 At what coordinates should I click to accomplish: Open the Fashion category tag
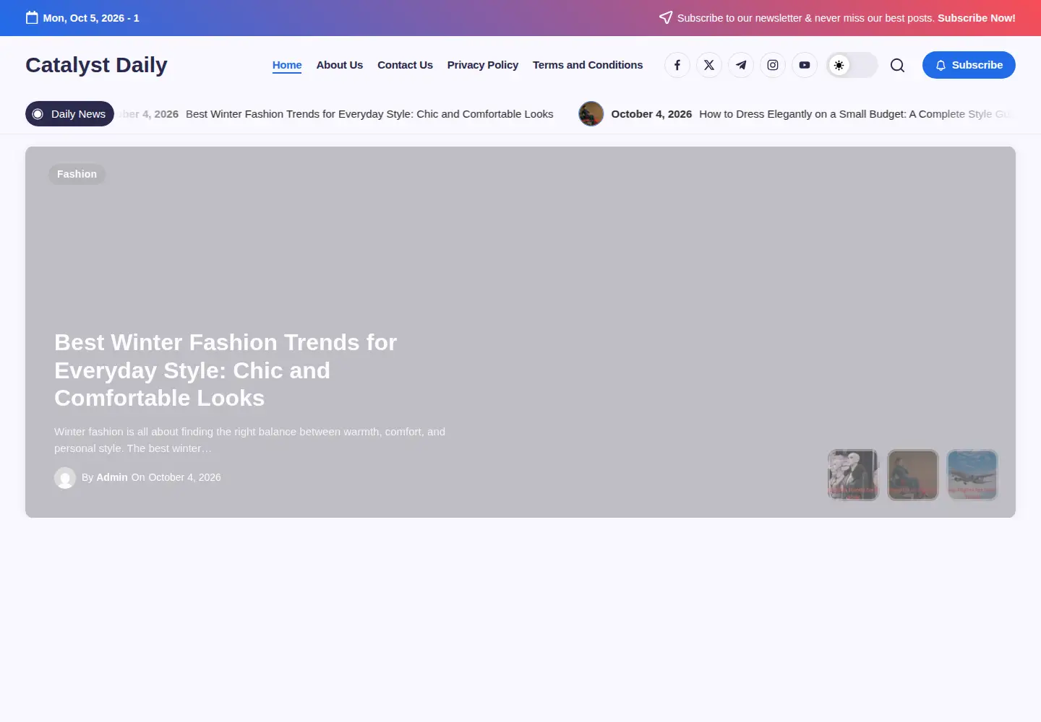pyautogui.click(x=77, y=174)
